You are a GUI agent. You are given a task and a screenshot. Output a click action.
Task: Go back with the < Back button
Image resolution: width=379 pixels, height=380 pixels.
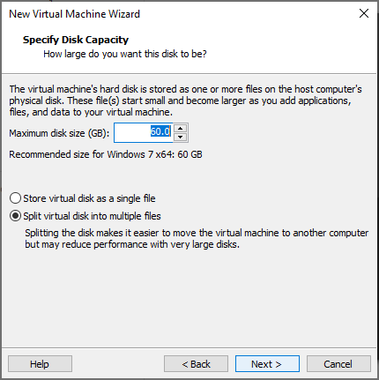pyautogui.click(x=196, y=364)
